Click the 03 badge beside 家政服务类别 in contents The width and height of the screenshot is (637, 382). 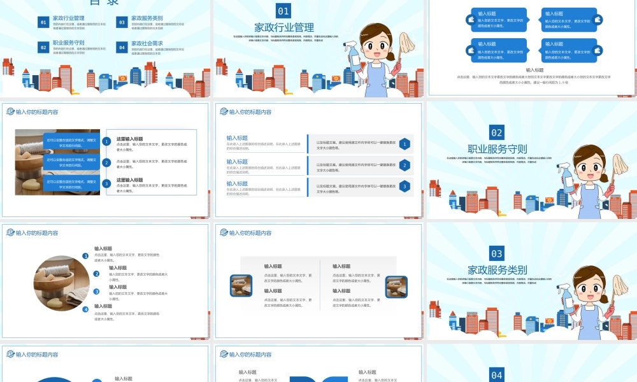coord(122,22)
